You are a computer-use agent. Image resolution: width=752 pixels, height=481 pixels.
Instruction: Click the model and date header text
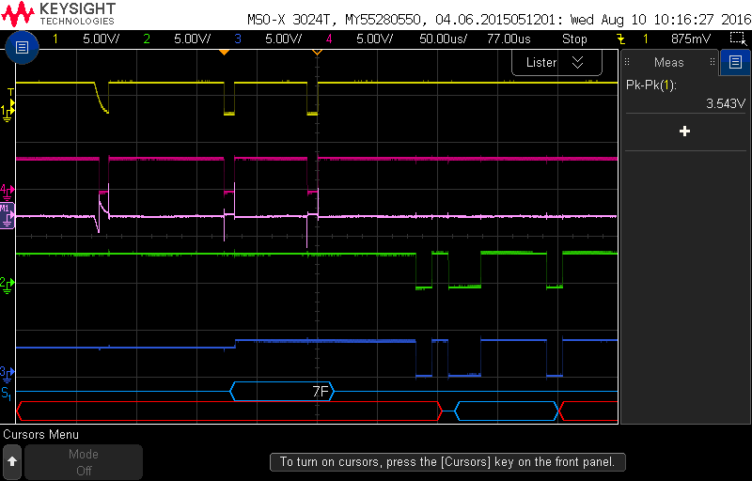tap(499, 20)
